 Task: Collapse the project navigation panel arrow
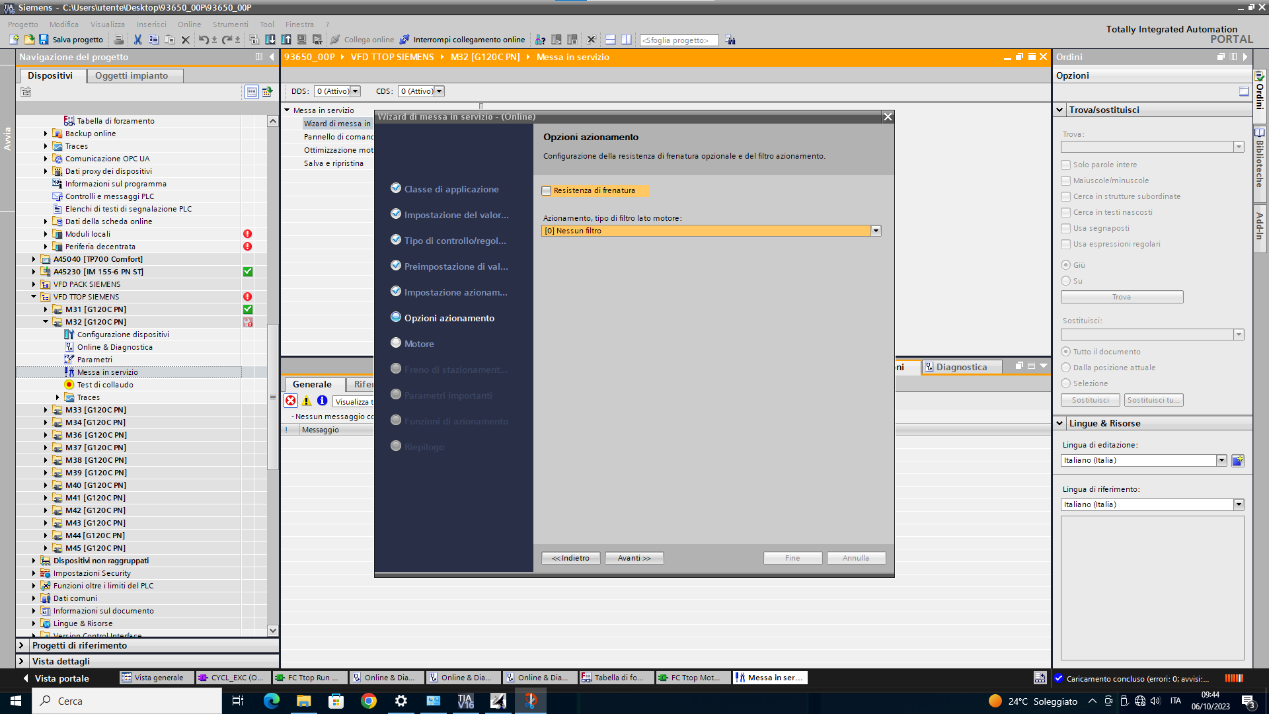pyautogui.click(x=272, y=57)
